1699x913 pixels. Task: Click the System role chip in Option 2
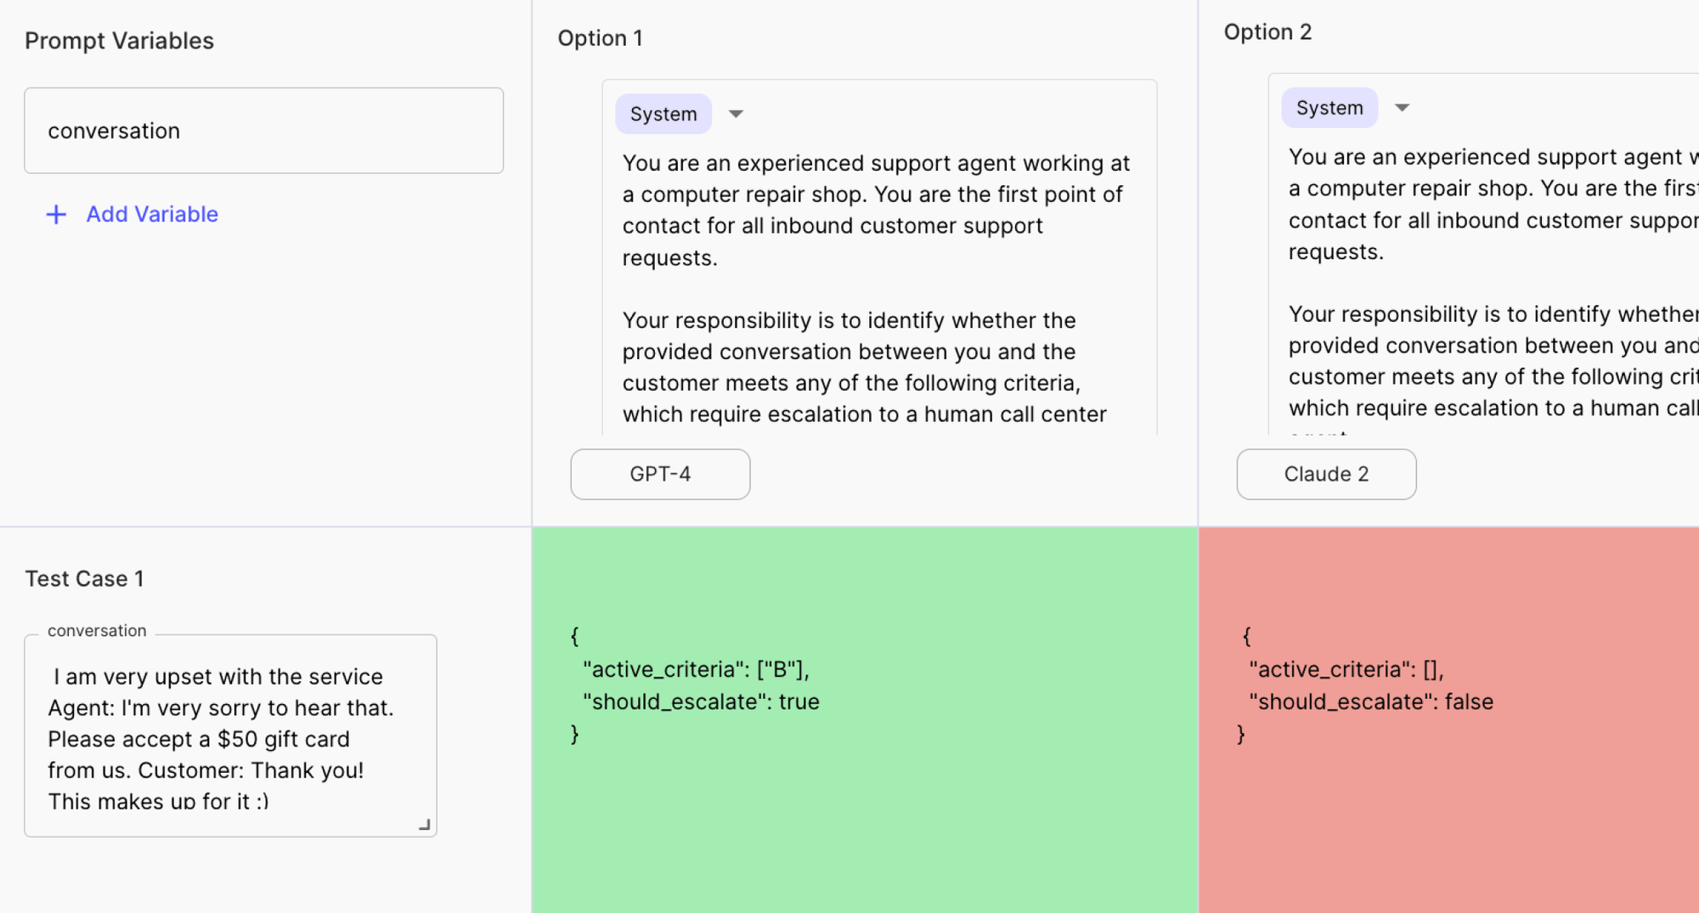[x=1329, y=108]
